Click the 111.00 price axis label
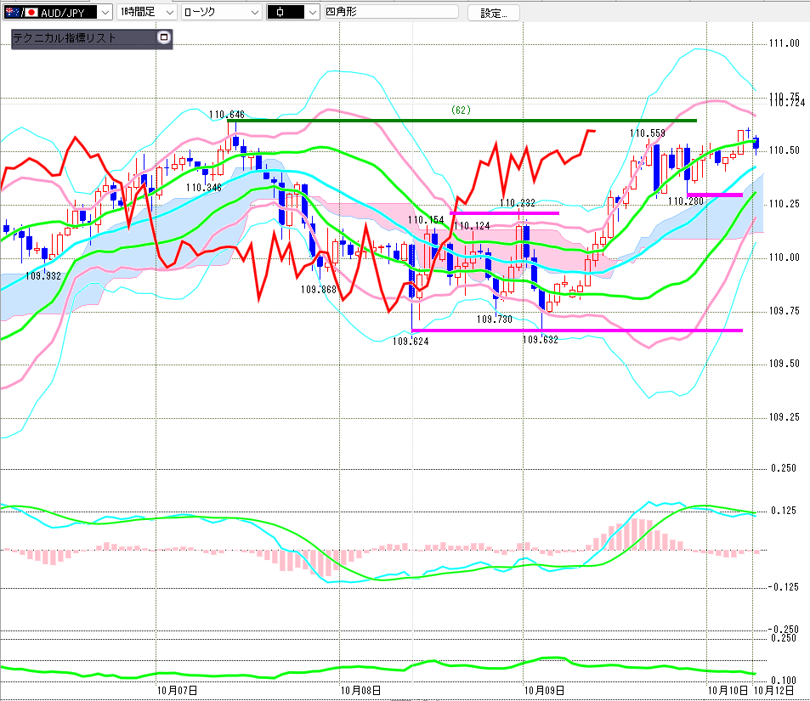This screenshot has height=701, width=810. (x=785, y=43)
